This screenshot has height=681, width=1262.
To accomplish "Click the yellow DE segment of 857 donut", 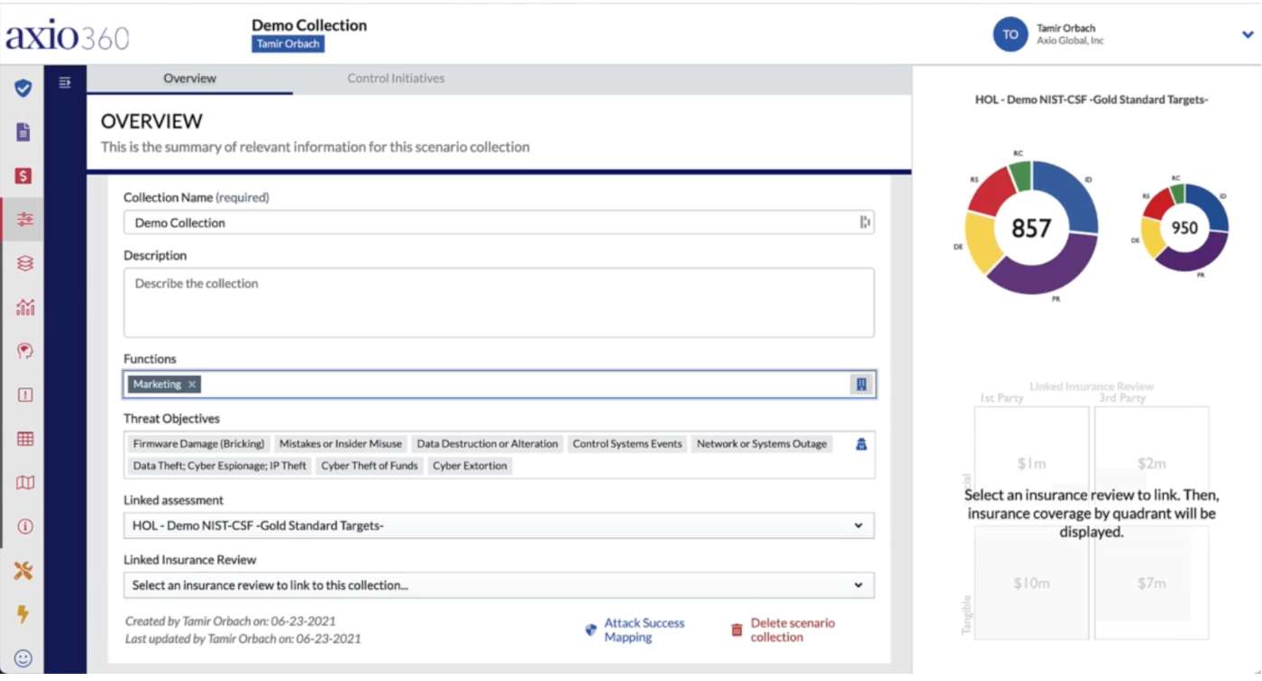I will 981,241.
